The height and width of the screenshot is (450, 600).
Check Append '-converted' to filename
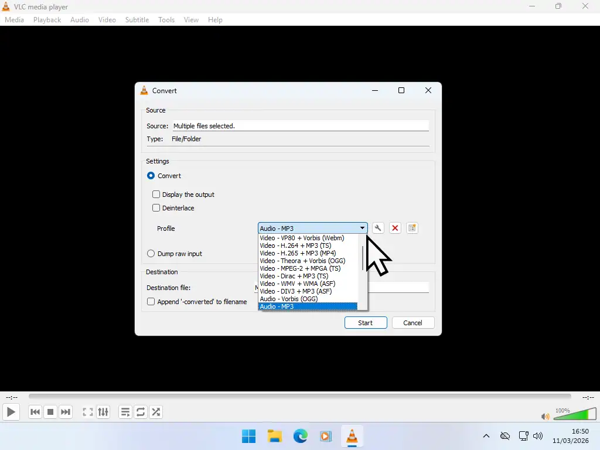coord(151,302)
